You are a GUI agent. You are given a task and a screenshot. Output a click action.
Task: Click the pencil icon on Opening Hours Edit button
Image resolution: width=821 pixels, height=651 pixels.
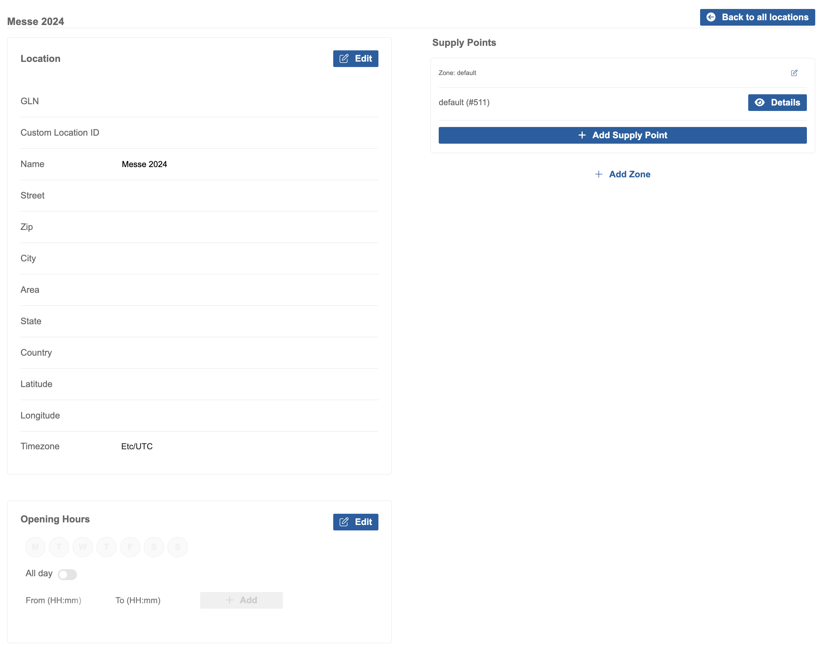[x=344, y=522]
